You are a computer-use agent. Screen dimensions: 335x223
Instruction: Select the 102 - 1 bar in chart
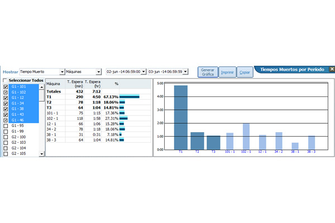(246, 136)
